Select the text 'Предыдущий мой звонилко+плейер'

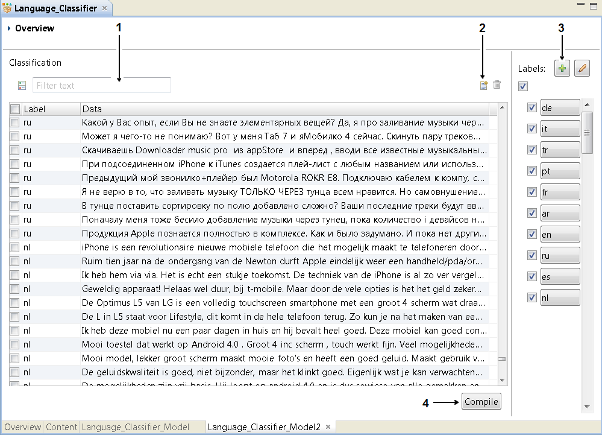pyautogui.click(x=160, y=178)
